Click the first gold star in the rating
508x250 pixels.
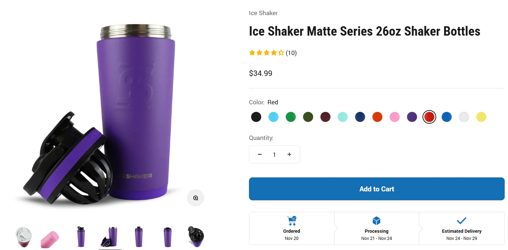pyautogui.click(x=252, y=53)
